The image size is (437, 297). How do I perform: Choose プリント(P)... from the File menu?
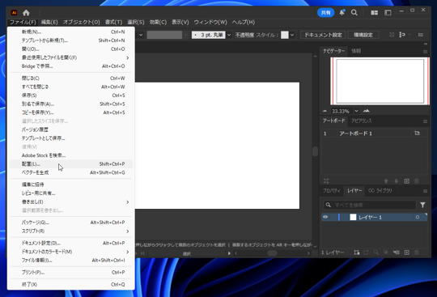pyautogui.click(x=71, y=273)
